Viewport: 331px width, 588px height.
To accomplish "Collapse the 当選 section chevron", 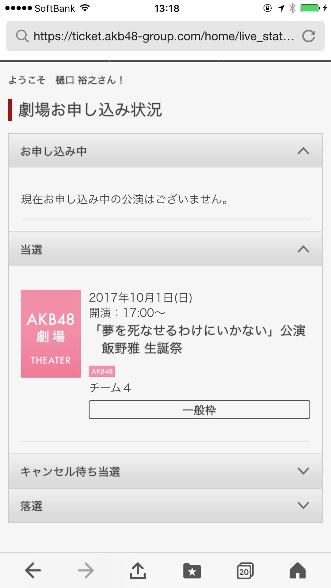I will 303,249.
